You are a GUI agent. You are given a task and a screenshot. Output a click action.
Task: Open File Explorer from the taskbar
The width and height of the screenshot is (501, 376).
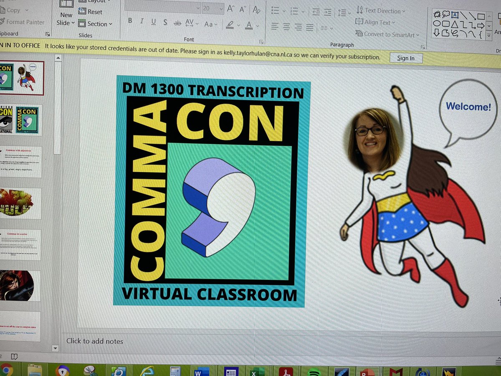click(x=34, y=370)
